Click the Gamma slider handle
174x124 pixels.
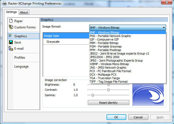tap(93, 95)
